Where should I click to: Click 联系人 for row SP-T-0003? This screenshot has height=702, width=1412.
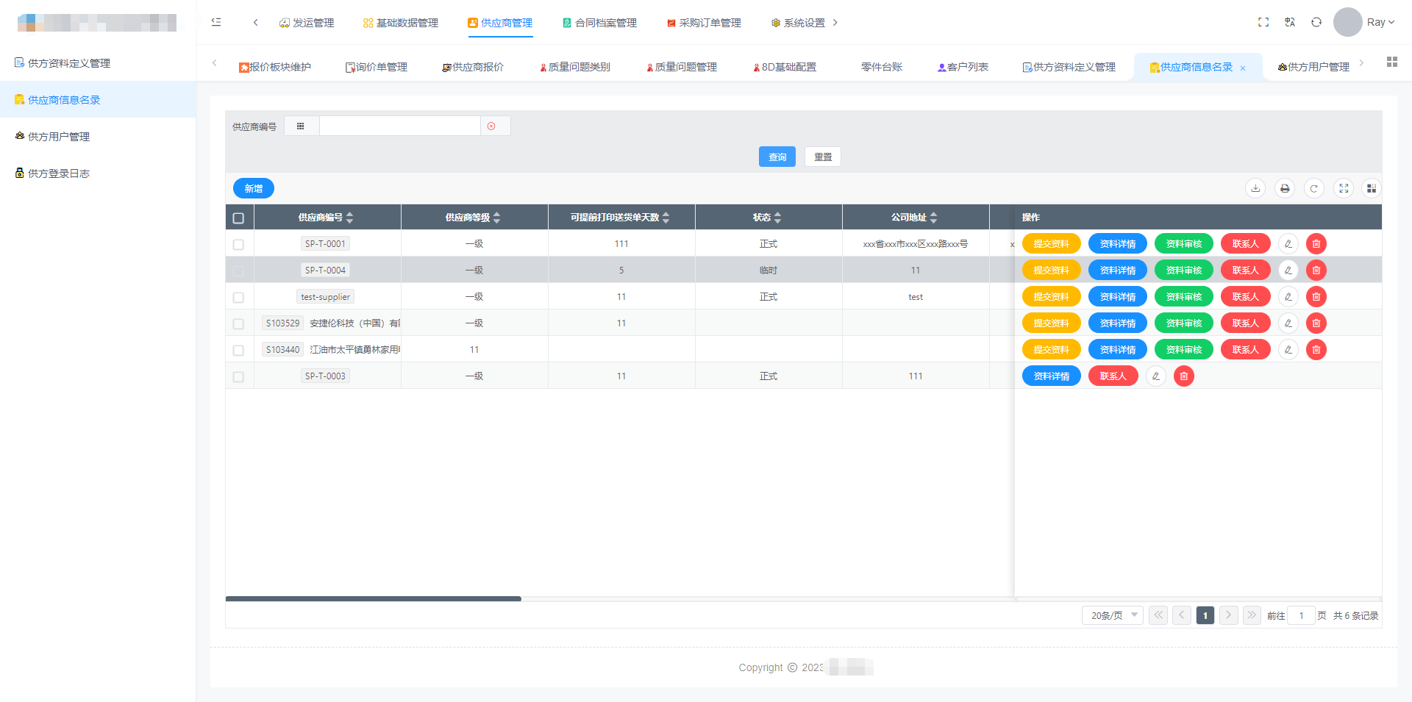[1113, 376]
